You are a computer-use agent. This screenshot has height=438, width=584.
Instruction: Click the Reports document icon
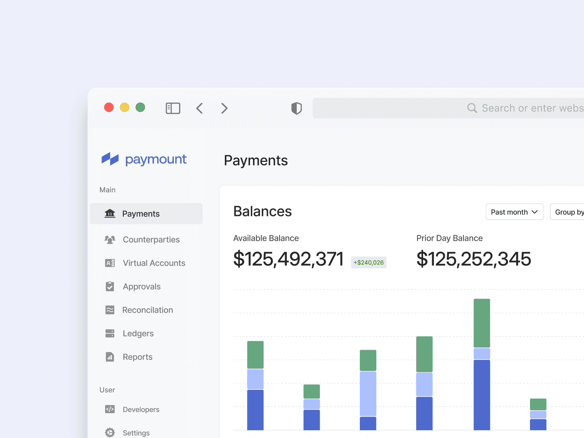pos(110,357)
